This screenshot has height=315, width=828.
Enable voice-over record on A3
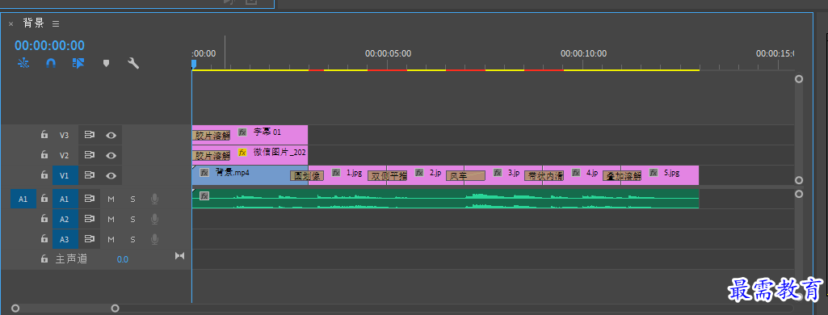point(154,239)
